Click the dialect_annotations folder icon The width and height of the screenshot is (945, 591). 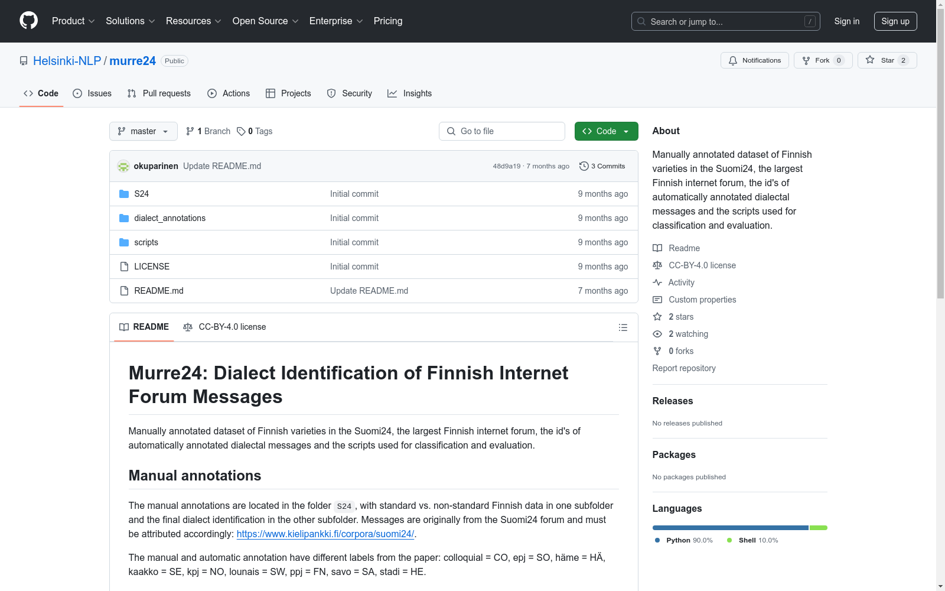tap(124, 218)
